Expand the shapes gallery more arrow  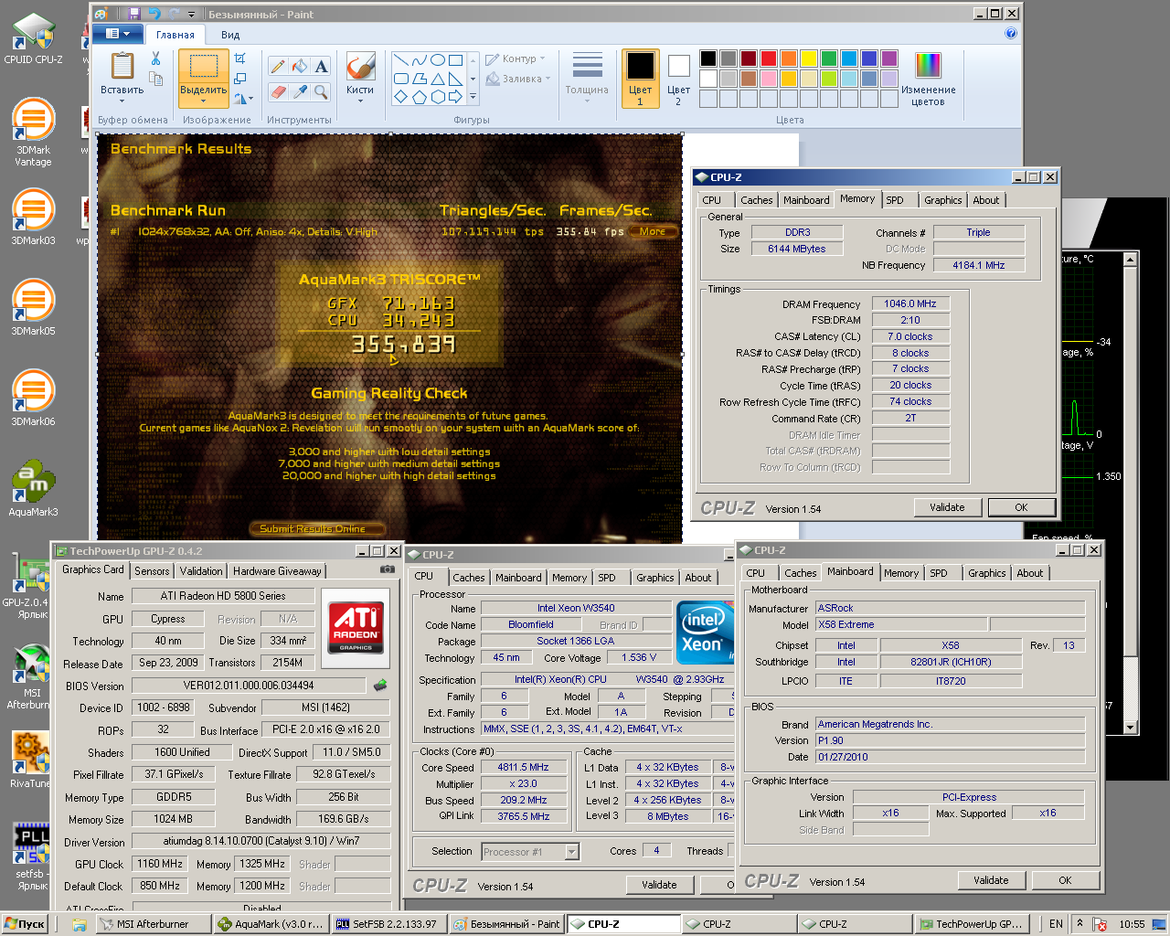point(473,96)
